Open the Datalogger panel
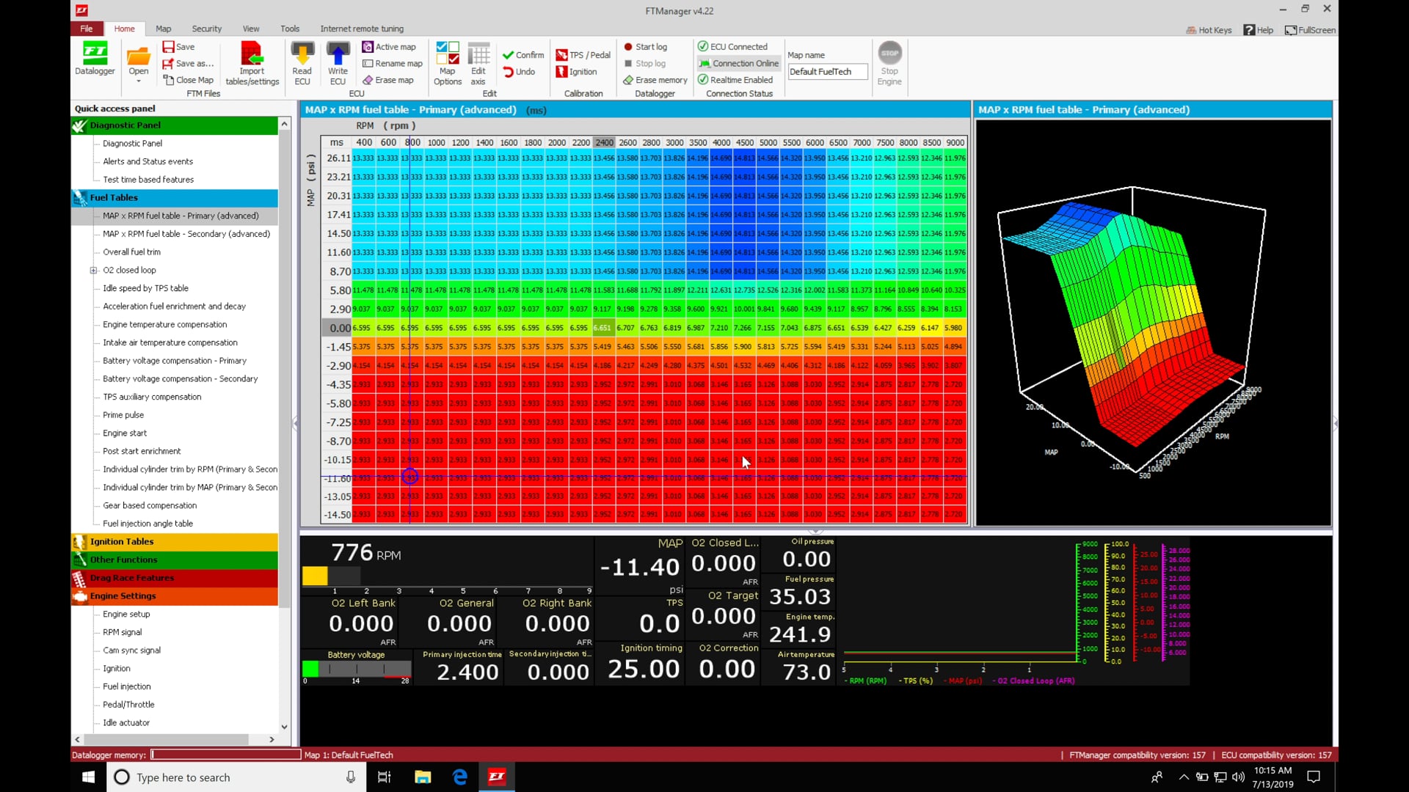 point(95,60)
